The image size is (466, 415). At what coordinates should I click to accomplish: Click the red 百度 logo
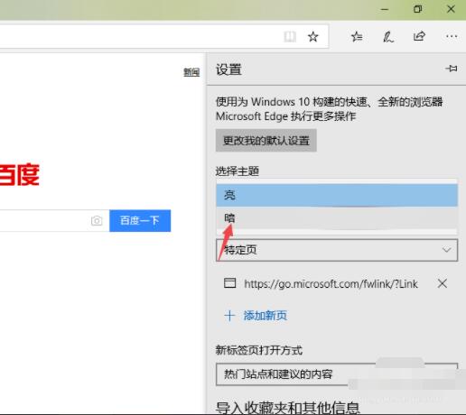[x=20, y=174]
